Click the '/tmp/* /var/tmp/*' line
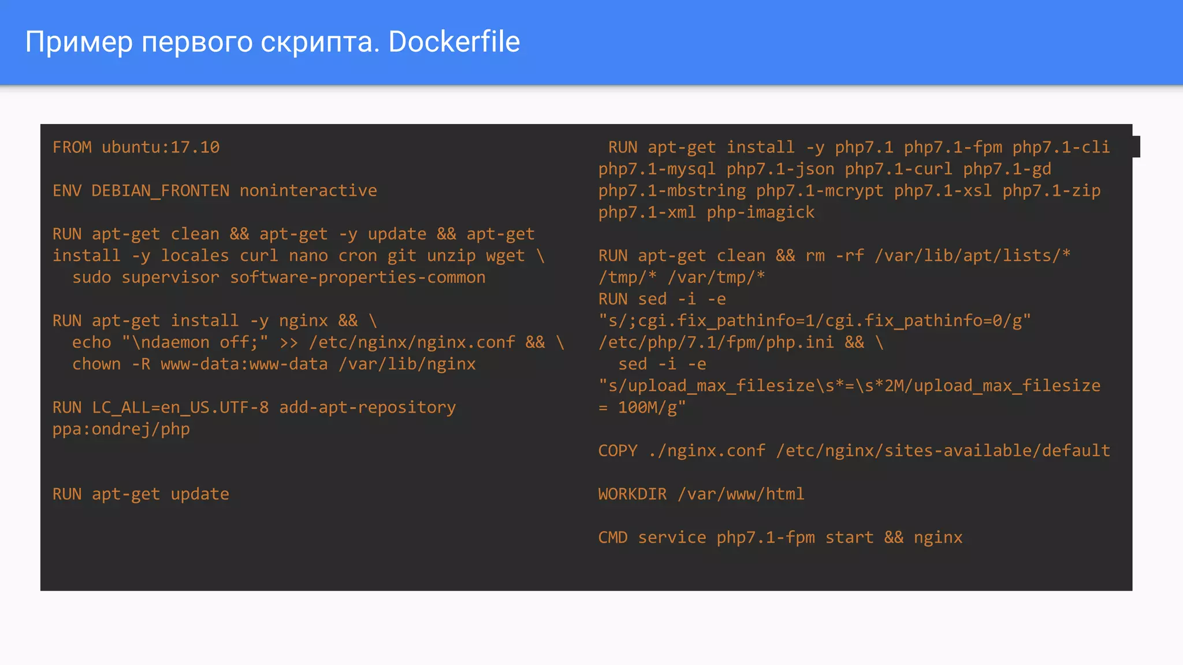1183x665 pixels. coord(682,278)
